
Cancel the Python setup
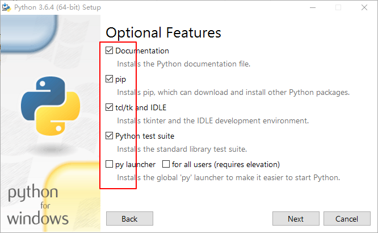click(347, 219)
